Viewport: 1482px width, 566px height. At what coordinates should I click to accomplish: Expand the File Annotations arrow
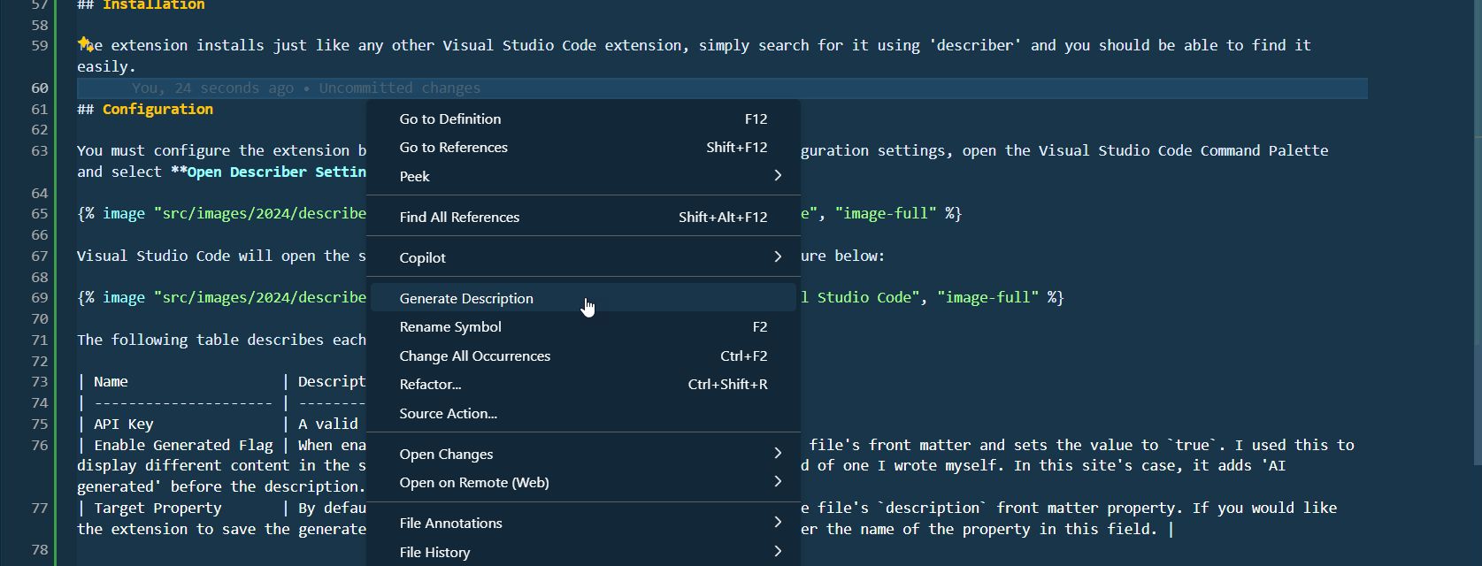[x=778, y=523]
